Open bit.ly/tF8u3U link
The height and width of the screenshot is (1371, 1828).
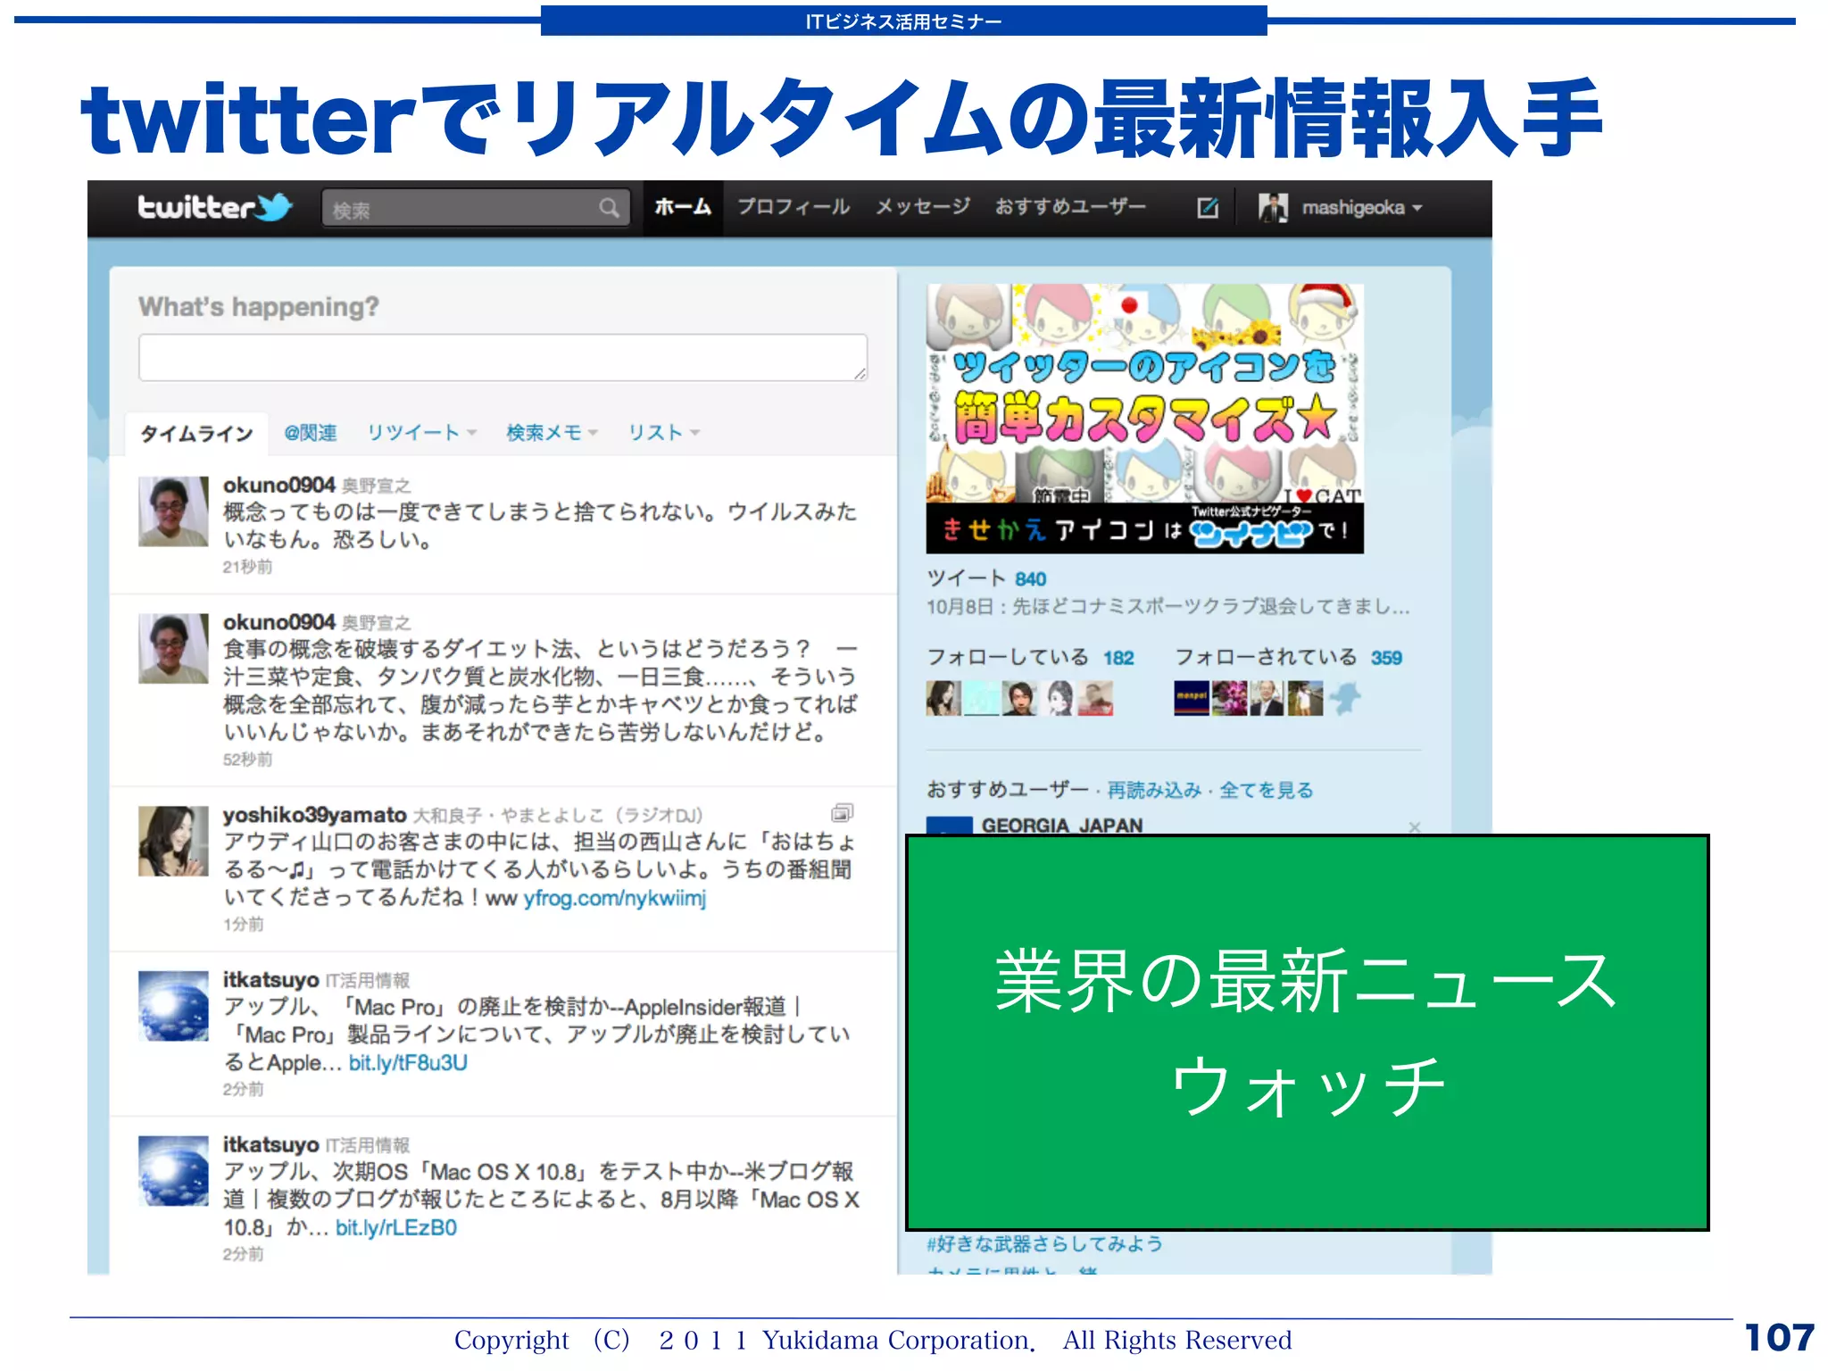pyautogui.click(x=408, y=1062)
